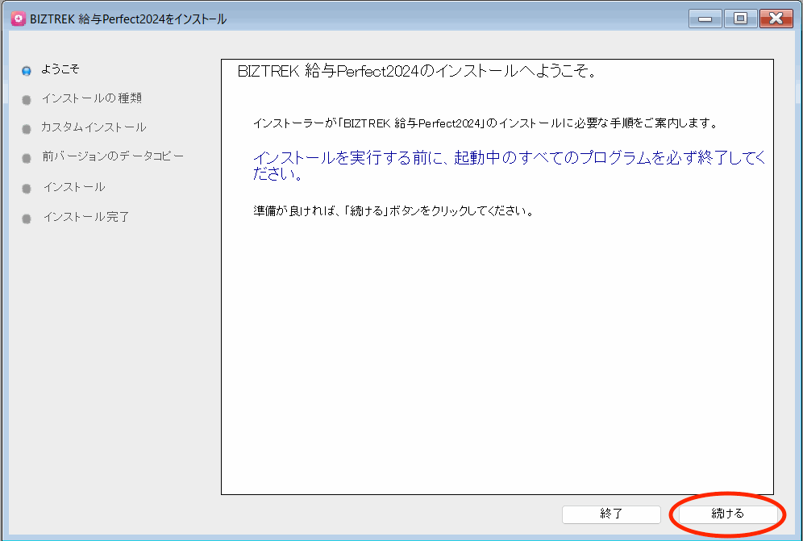This screenshot has width=803, height=541.
Task: Click the gray bullet beside カスタムインストール
Action: click(x=27, y=129)
